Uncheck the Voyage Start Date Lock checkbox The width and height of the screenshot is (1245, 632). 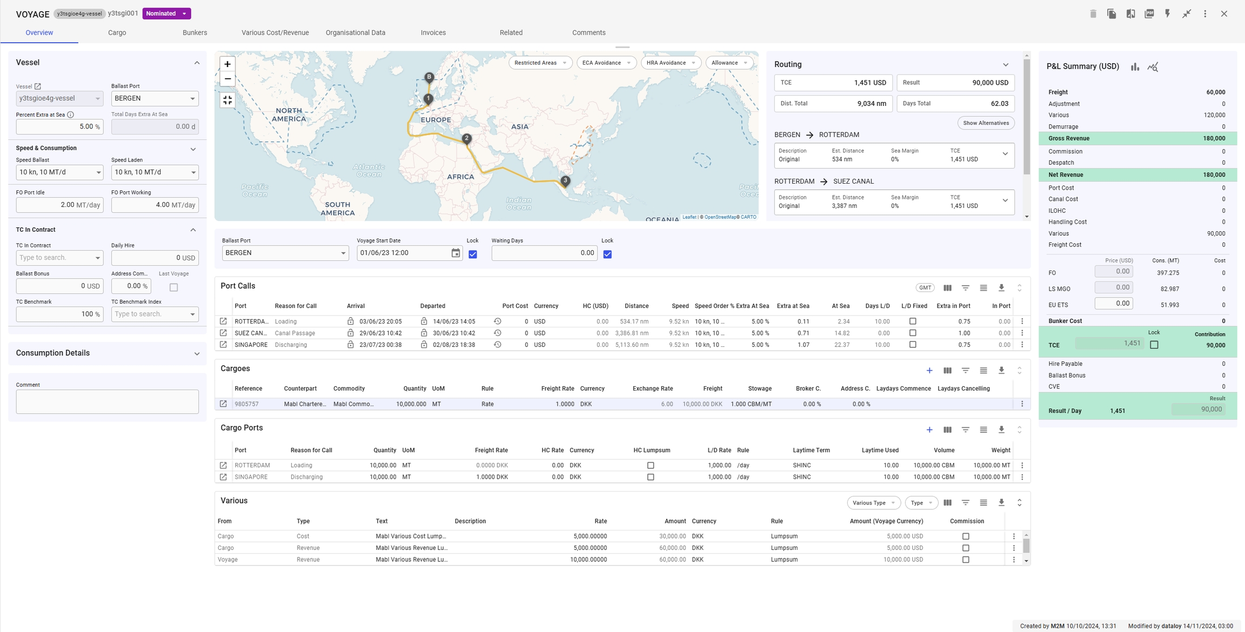pyautogui.click(x=473, y=254)
